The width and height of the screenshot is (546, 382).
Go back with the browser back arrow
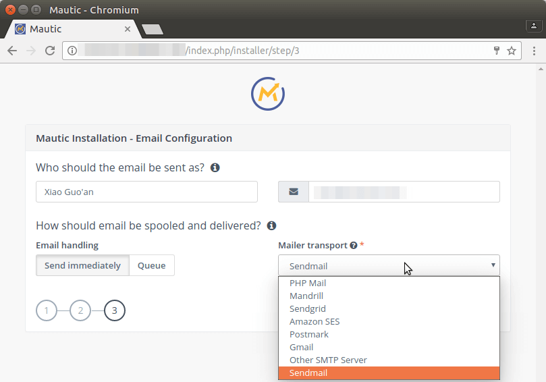point(12,51)
